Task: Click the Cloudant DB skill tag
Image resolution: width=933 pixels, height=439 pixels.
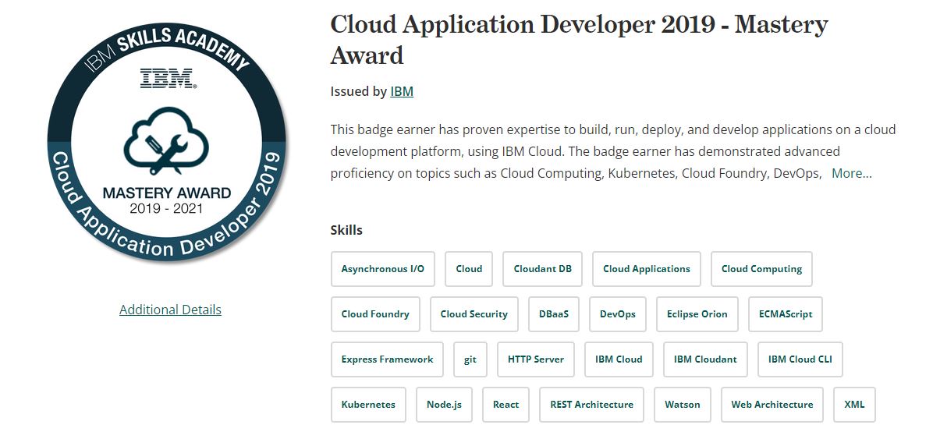Action: [x=543, y=269]
